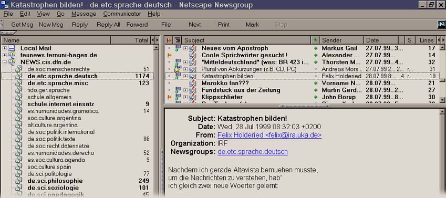
Task: Click message icon of Marokko fan???
Action: click(x=193, y=83)
